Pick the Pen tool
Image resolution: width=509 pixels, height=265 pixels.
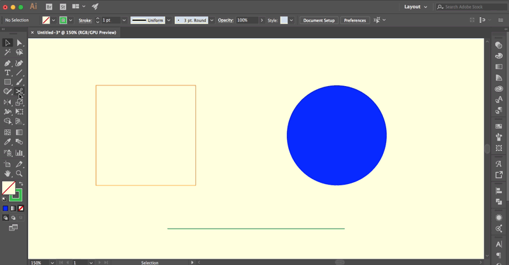[8, 63]
